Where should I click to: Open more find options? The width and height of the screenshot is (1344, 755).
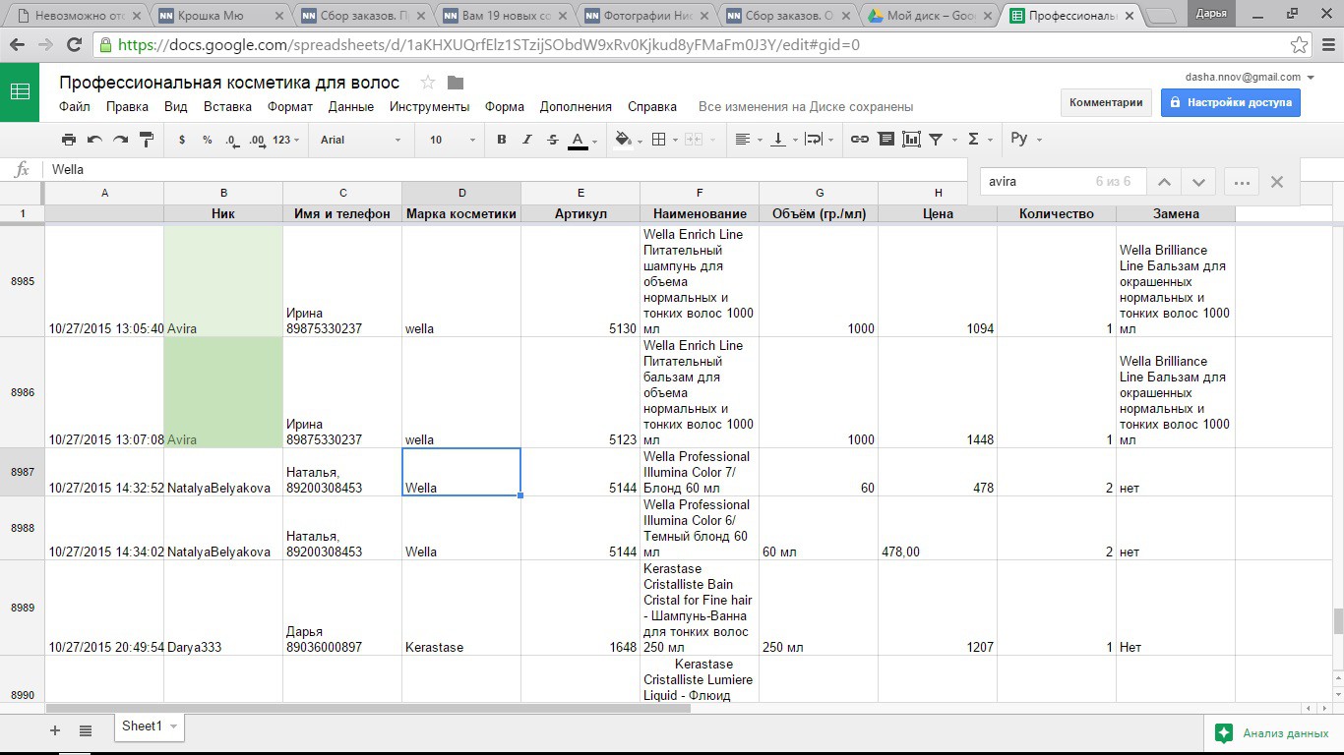[1242, 182]
